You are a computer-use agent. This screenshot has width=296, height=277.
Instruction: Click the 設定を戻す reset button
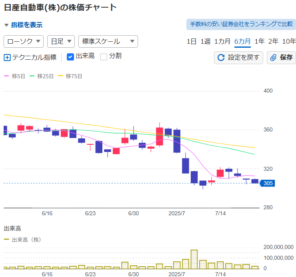[x=238, y=57]
